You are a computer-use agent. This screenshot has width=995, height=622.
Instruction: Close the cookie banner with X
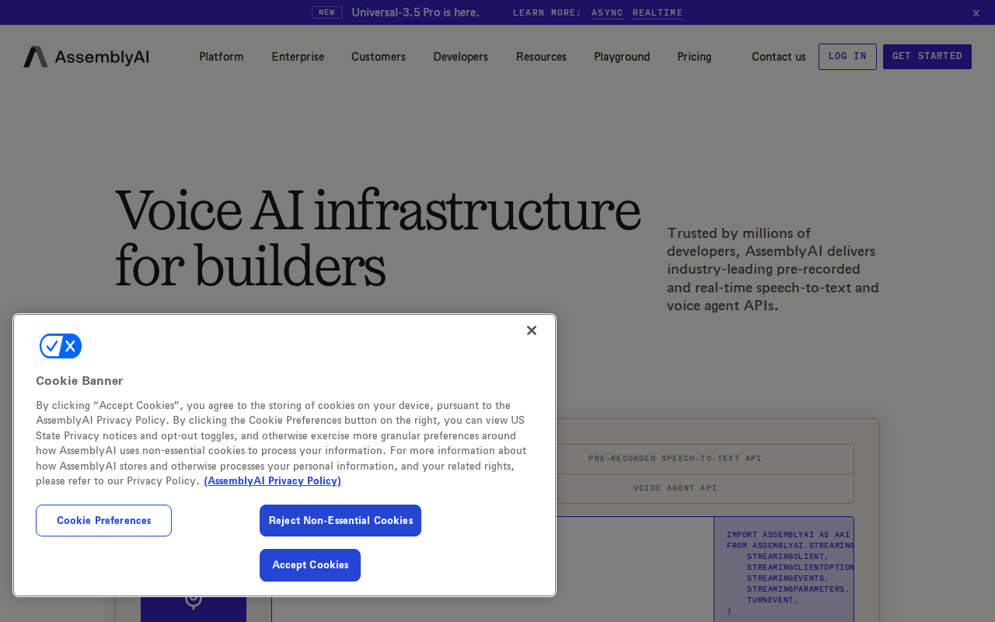(x=532, y=330)
